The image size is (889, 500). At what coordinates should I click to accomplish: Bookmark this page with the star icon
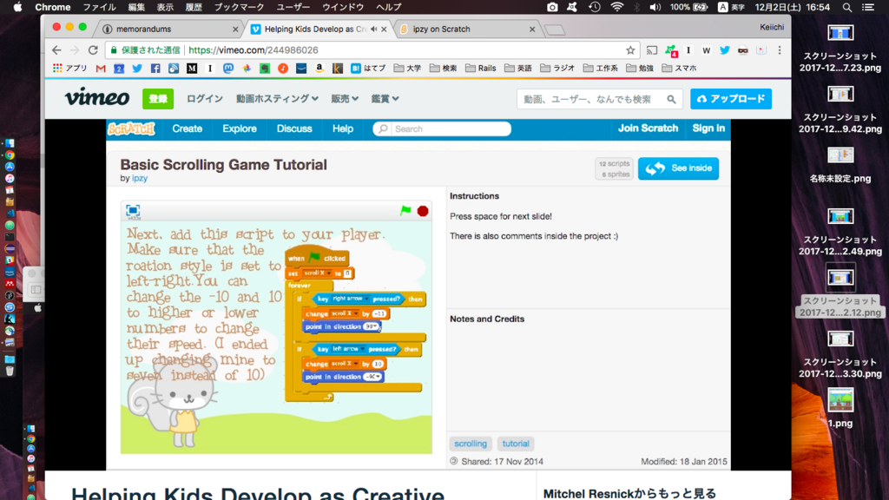coord(630,49)
